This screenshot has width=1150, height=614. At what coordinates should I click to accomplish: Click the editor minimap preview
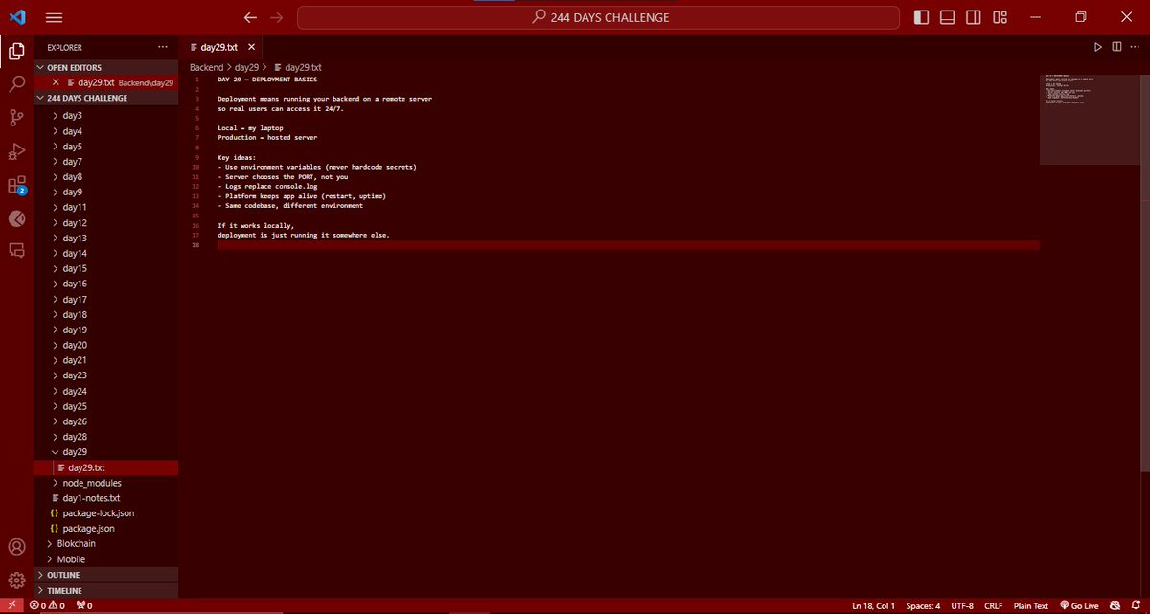(x=1090, y=119)
